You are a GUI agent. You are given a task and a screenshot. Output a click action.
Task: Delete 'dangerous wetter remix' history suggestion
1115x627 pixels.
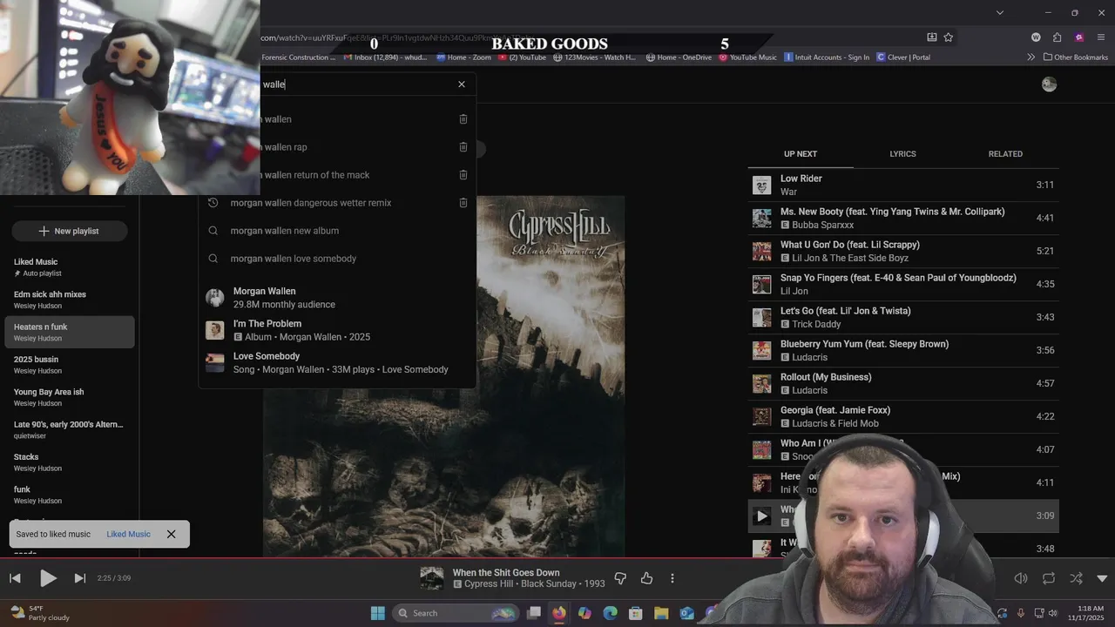(x=463, y=203)
